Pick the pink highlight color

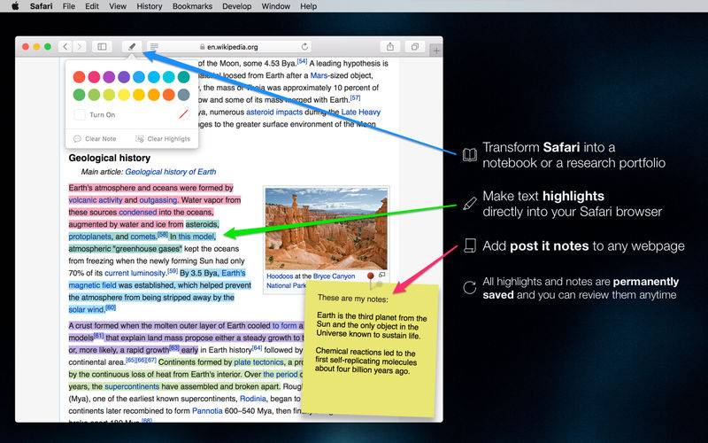94,77
